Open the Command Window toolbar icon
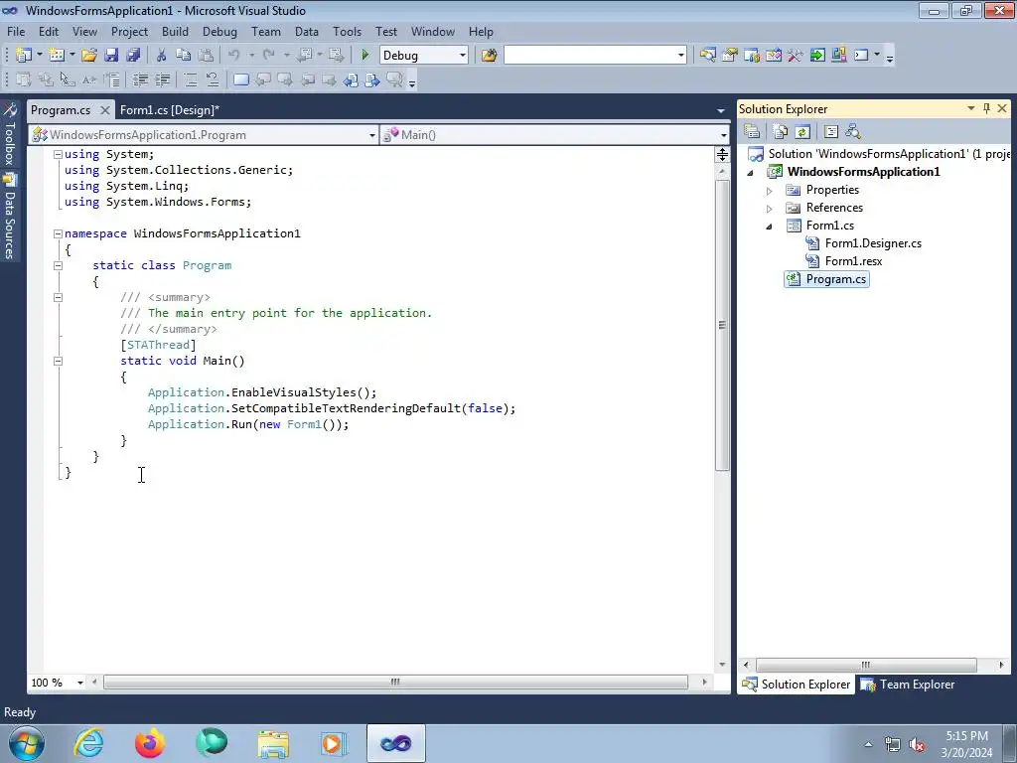 [861, 56]
